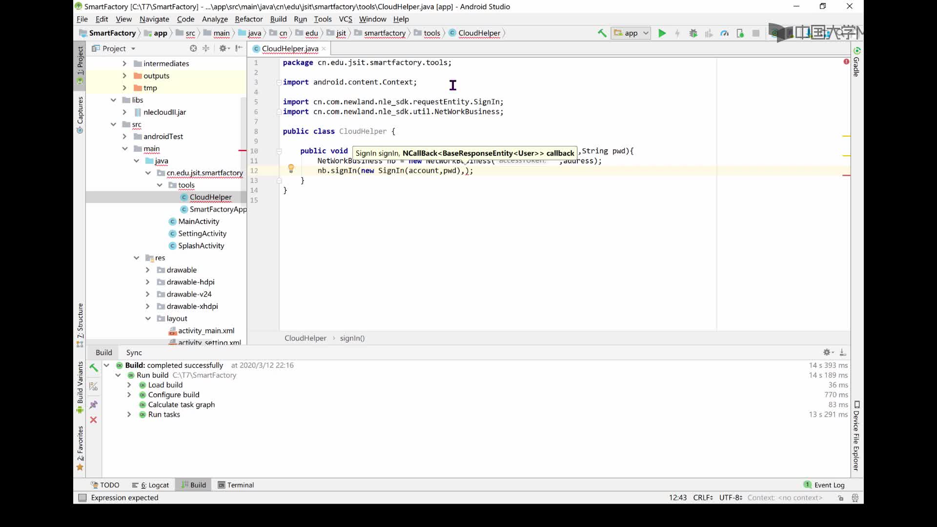937x527 pixels.
Task: Open the Android Profiler gauge icon
Action: pos(724,33)
